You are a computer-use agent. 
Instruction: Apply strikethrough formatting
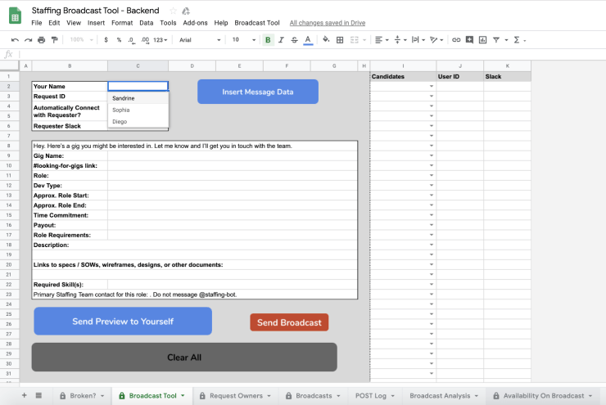pyautogui.click(x=294, y=39)
